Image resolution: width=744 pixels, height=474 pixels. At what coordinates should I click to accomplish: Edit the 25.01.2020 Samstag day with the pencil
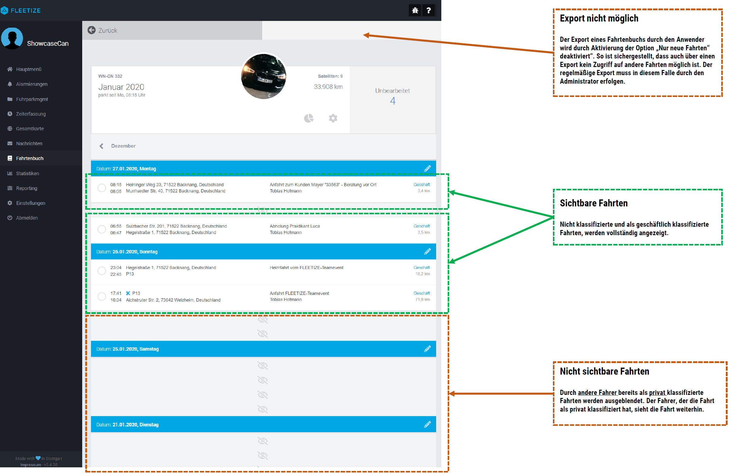[x=428, y=349]
